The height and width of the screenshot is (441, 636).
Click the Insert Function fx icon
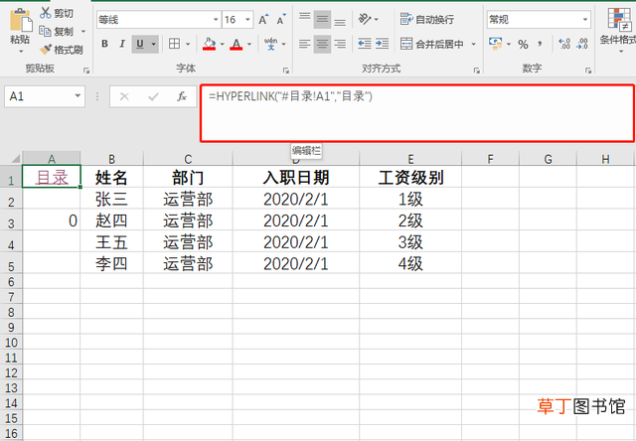point(182,96)
